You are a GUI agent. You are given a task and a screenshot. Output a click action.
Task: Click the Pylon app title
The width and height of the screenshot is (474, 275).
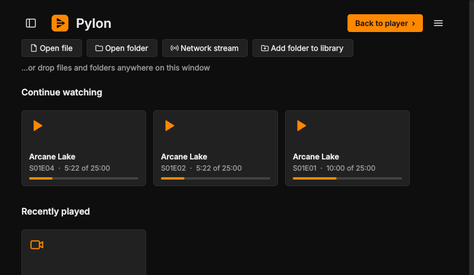point(93,24)
